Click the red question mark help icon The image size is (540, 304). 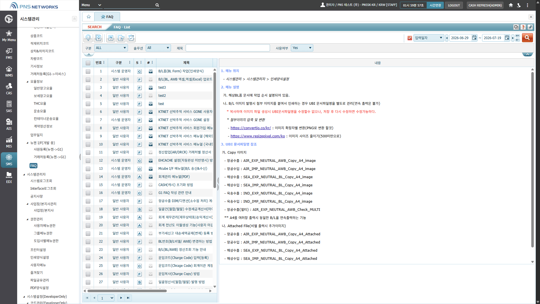[523, 27]
